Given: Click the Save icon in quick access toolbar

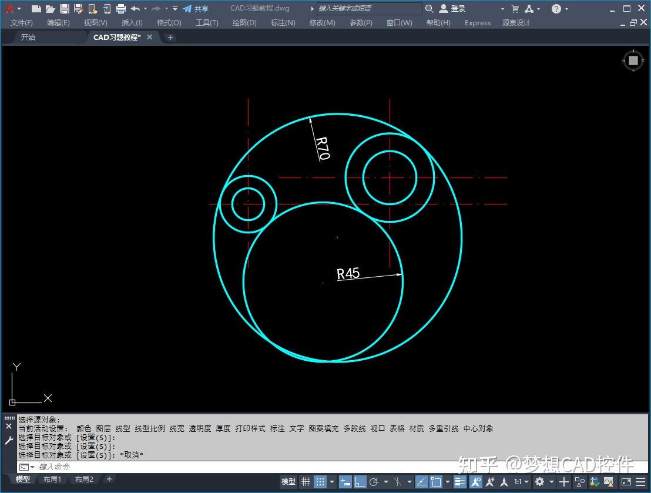Looking at the screenshot, I should coord(65,9).
